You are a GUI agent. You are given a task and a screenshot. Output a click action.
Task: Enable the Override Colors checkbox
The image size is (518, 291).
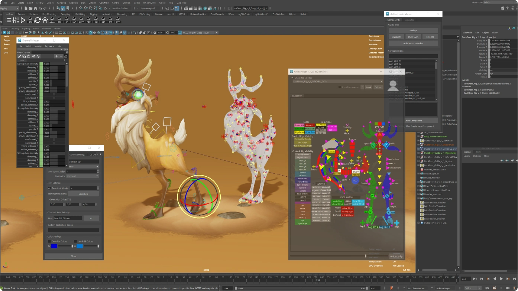pos(49,241)
